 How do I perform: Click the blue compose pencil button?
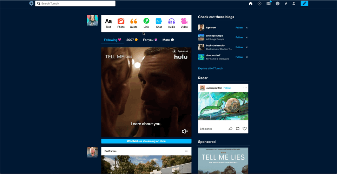304,4
